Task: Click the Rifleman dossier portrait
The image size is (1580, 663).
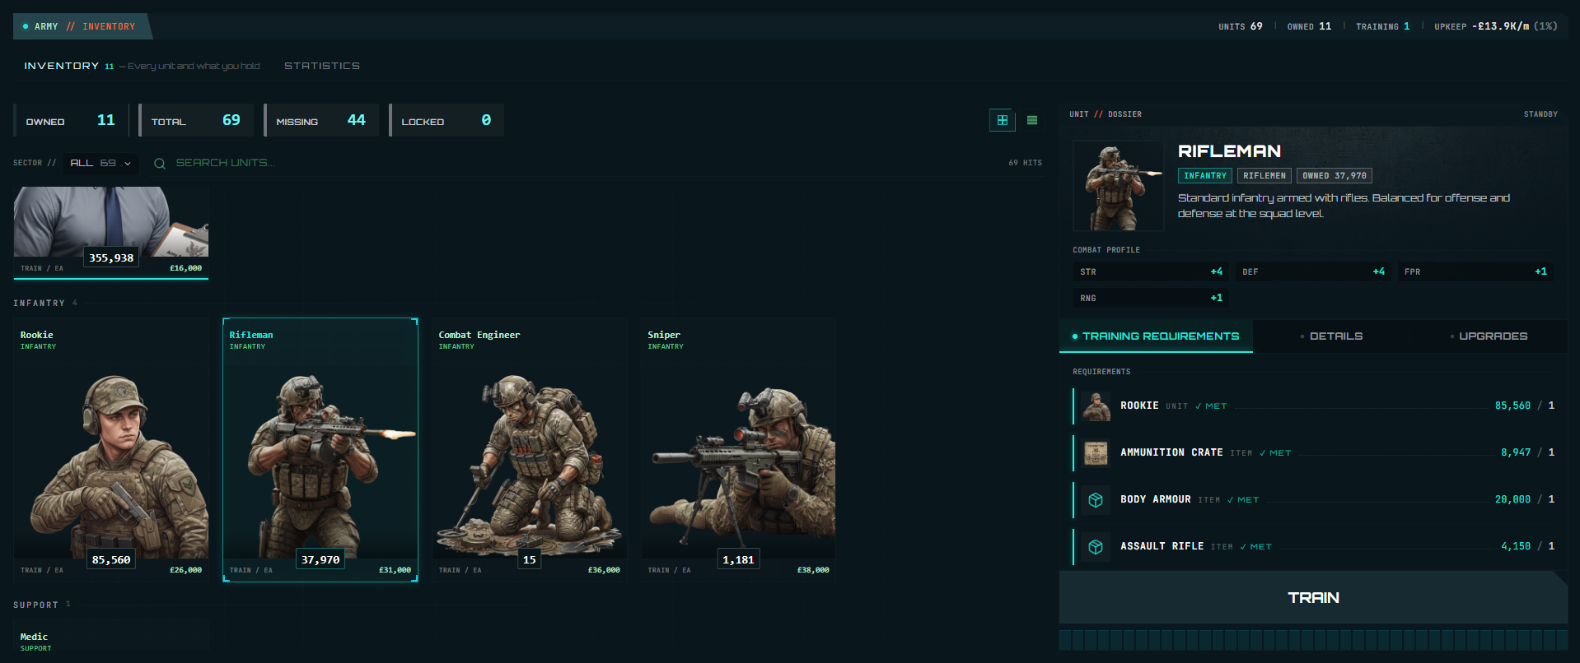Action: [x=1118, y=186]
